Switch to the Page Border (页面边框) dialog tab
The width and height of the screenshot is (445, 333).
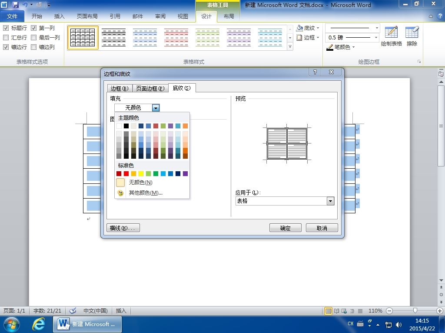(x=150, y=88)
